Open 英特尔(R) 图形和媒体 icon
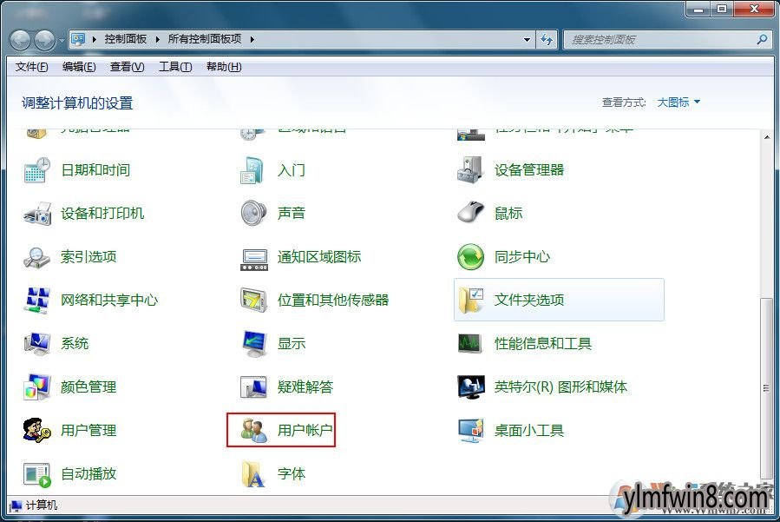 [470, 387]
